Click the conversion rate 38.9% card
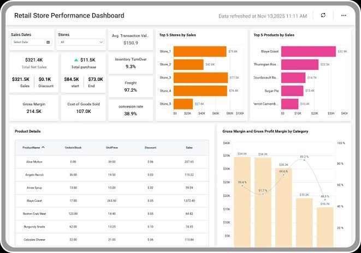This screenshot has height=253, width=361. pyautogui.click(x=131, y=110)
